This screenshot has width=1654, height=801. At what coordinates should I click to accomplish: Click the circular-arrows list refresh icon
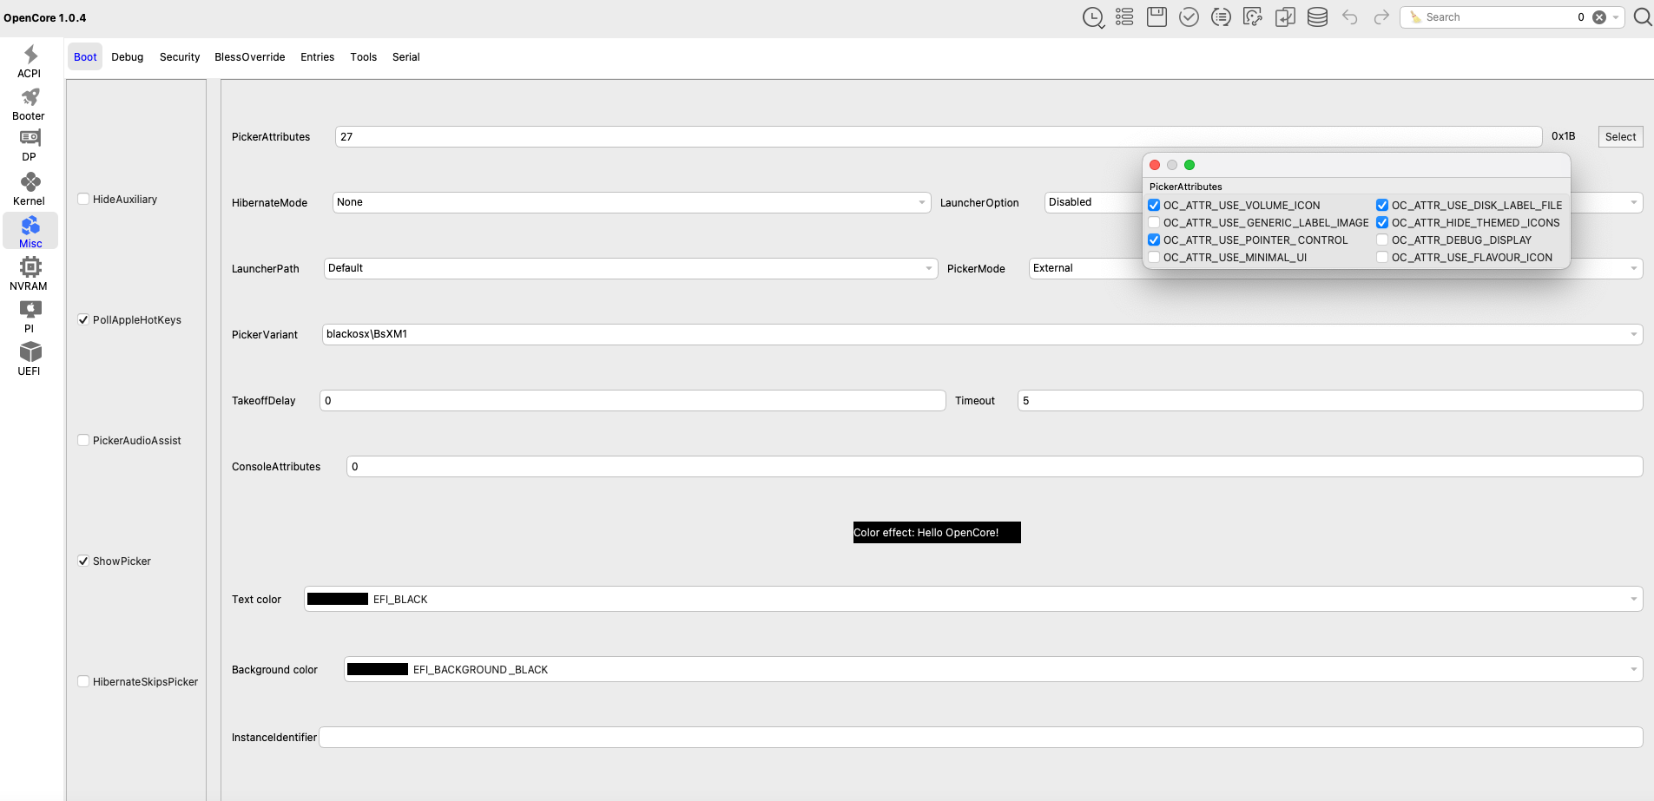click(1221, 17)
